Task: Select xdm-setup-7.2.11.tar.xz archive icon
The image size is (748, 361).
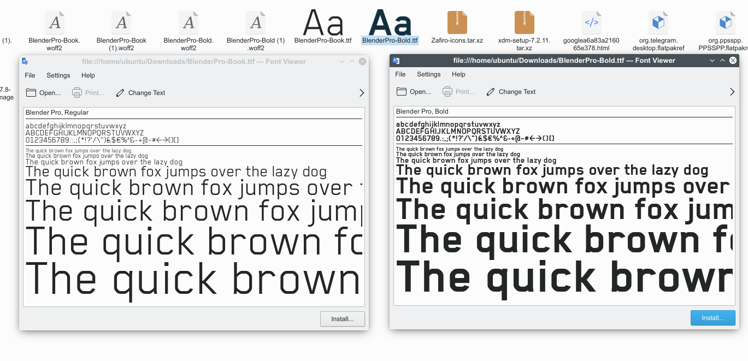Action: pyautogui.click(x=525, y=22)
